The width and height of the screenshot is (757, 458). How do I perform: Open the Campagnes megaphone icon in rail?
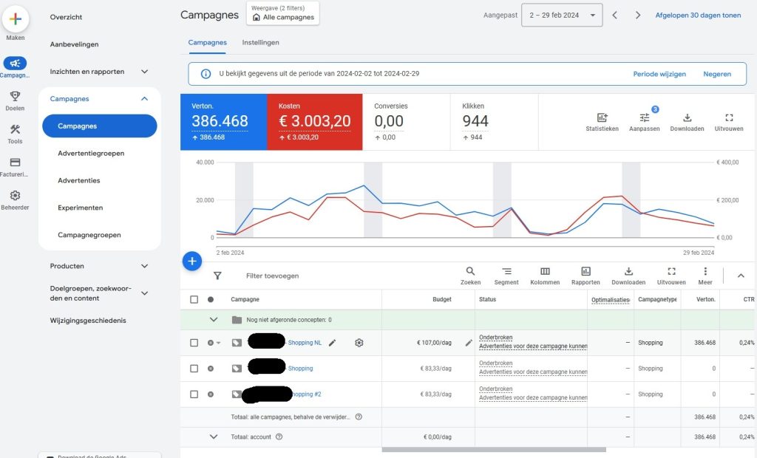point(15,64)
